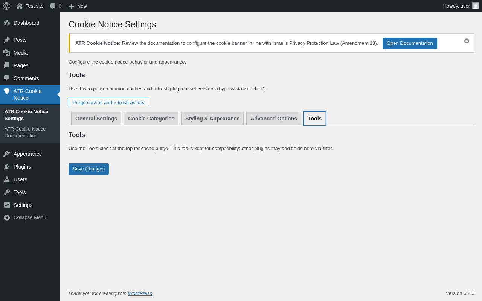Screen dimensions: 482x301
Task: Click the Appearance paintbrush icon
Action: pos(7,154)
